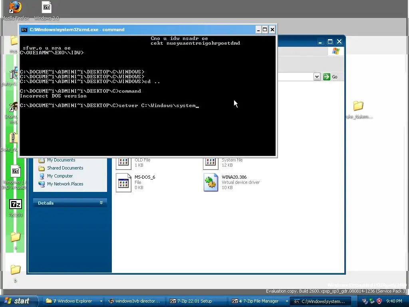Expand the Details panel chevron

coord(101,203)
